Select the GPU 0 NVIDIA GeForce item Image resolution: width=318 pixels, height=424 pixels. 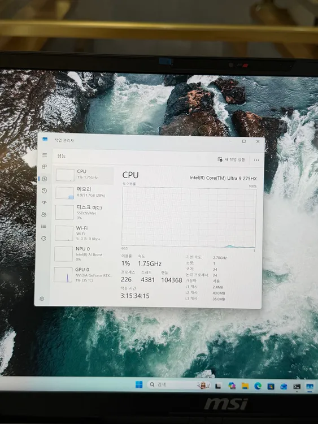pyautogui.click(x=82, y=275)
